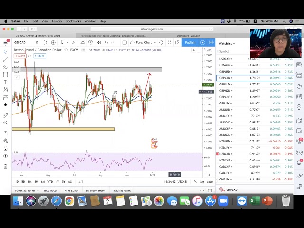Set the chart range to 1Y

57,182
